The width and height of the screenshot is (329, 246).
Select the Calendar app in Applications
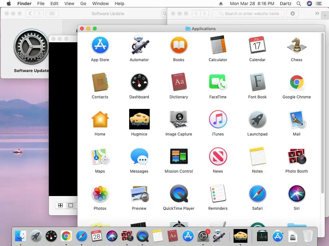click(x=257, y=45)
